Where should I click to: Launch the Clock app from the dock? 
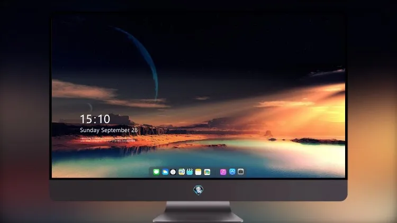[x=173, y=172]
